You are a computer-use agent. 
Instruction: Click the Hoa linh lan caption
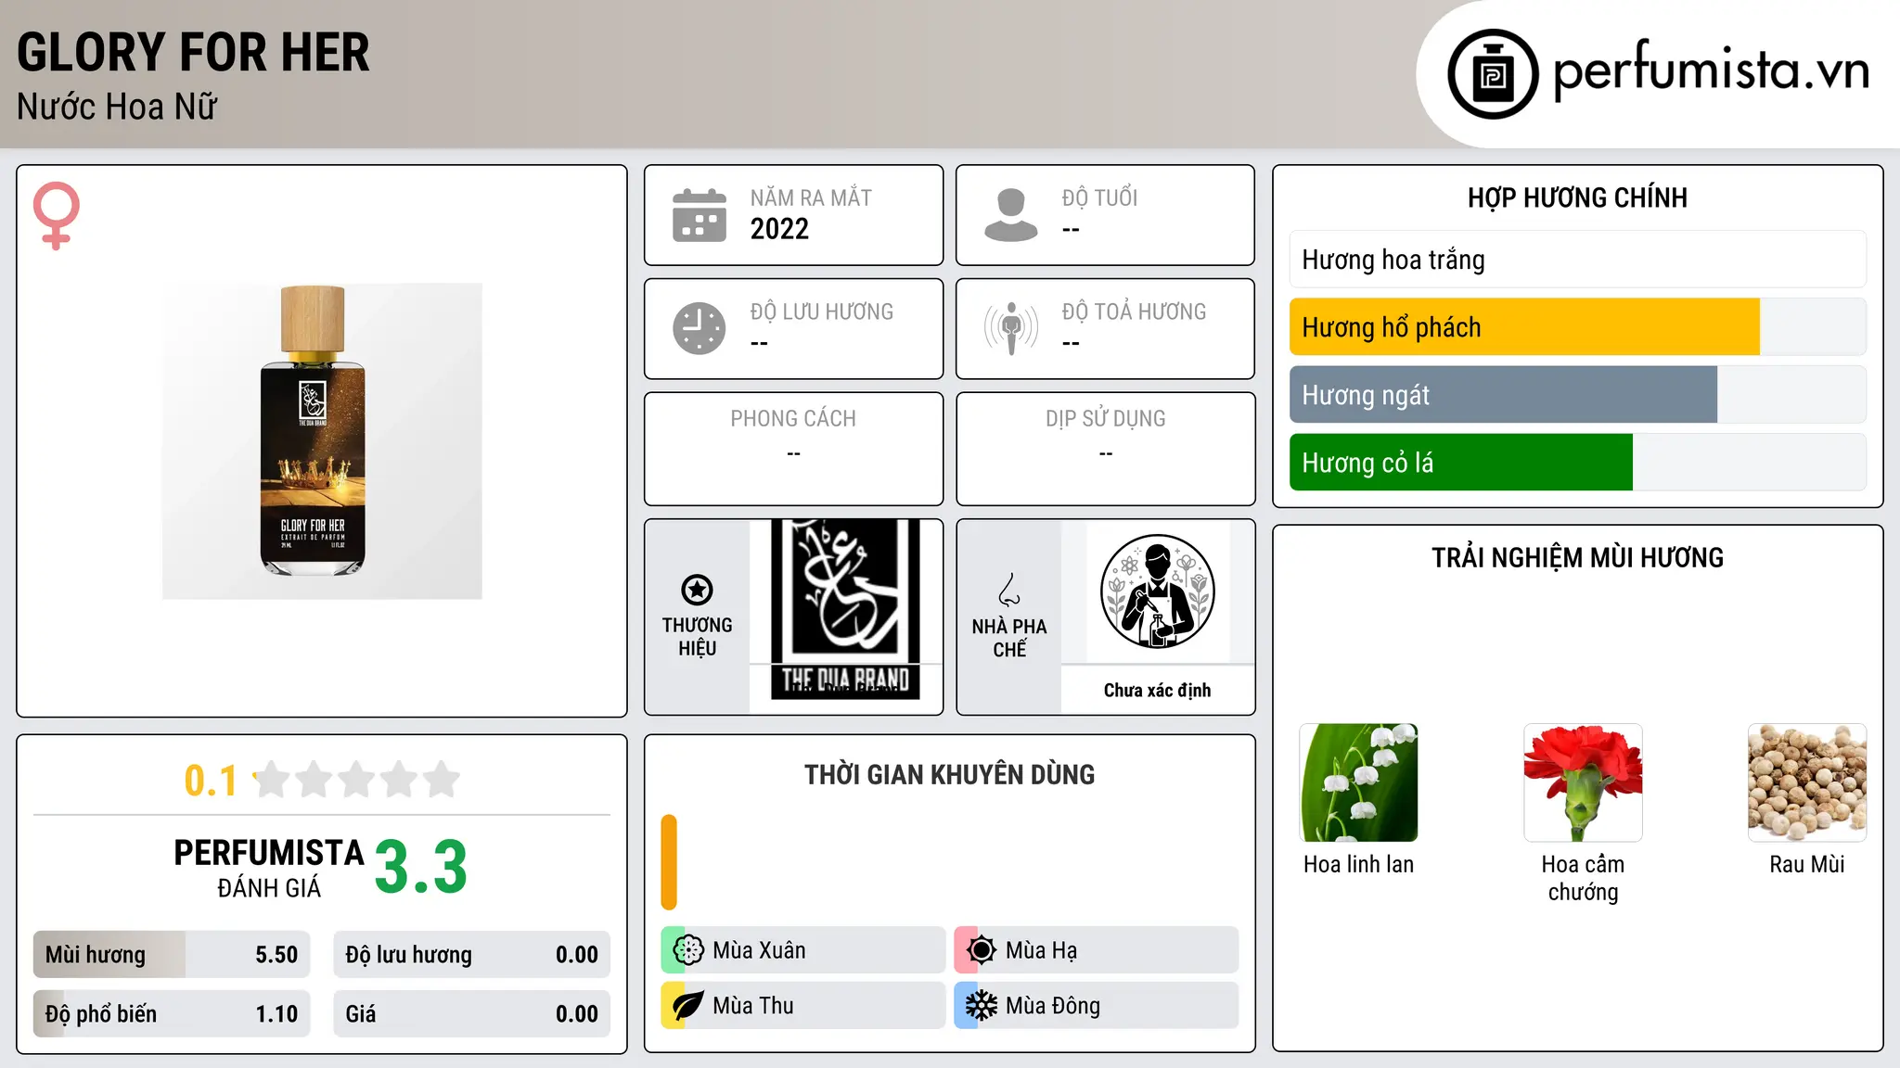(x=1359, y=864)
